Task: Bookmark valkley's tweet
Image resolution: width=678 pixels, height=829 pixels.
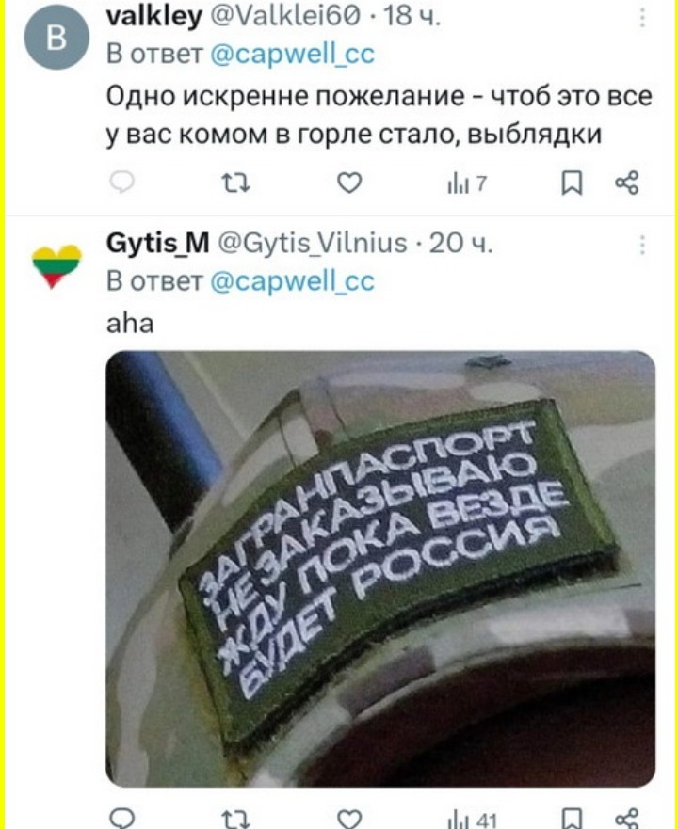Action: pyautogui.click(x=573, y=183)
